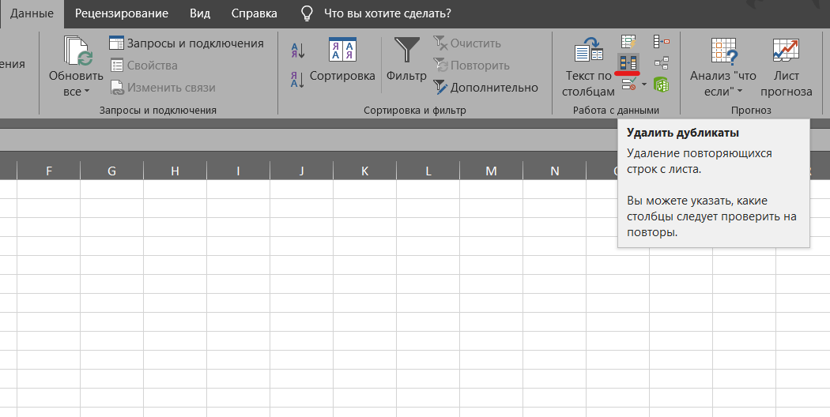Switch to the Вид tab
This screenshot has height=417, width=830.
[x=200, y=13]
